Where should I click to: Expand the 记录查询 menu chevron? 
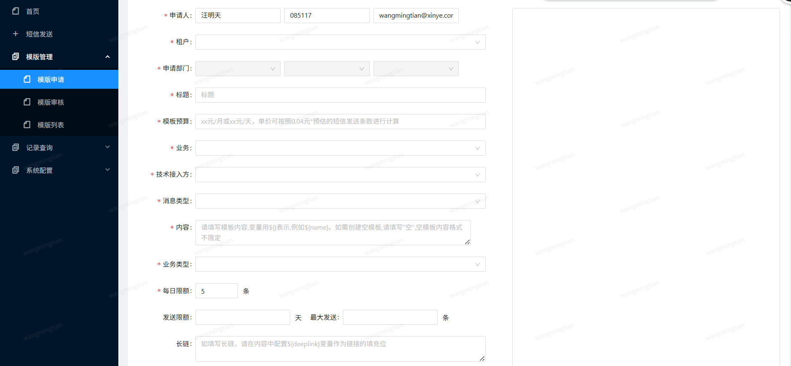[107, 147]
